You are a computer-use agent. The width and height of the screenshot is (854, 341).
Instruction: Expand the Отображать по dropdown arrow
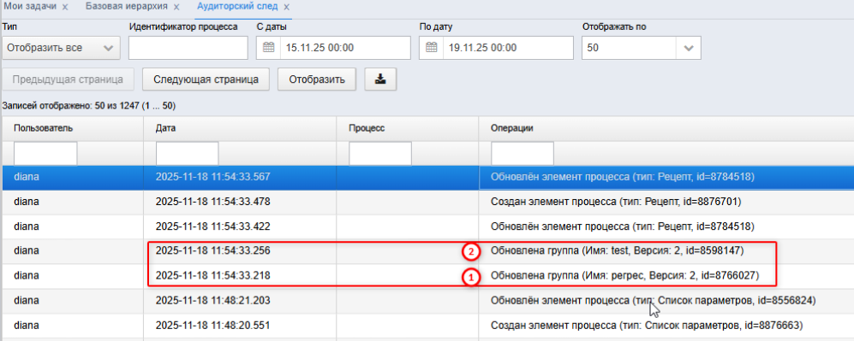pyautogui.click(x=689, y=48)
